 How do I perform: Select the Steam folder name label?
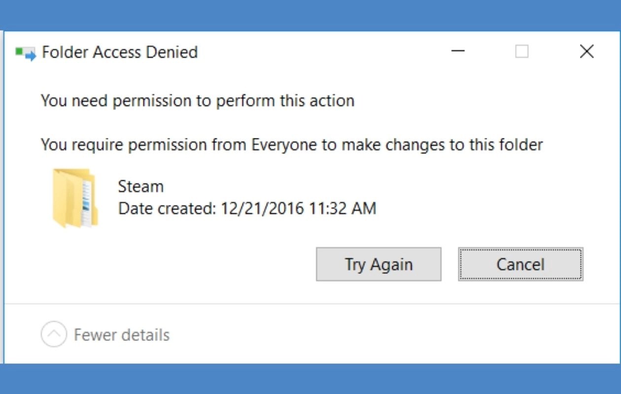(140, 186)
